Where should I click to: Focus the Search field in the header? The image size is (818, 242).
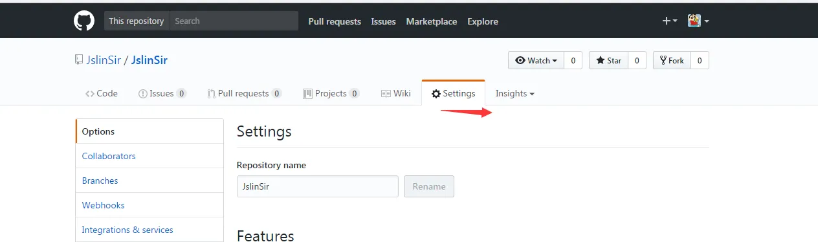234,21
